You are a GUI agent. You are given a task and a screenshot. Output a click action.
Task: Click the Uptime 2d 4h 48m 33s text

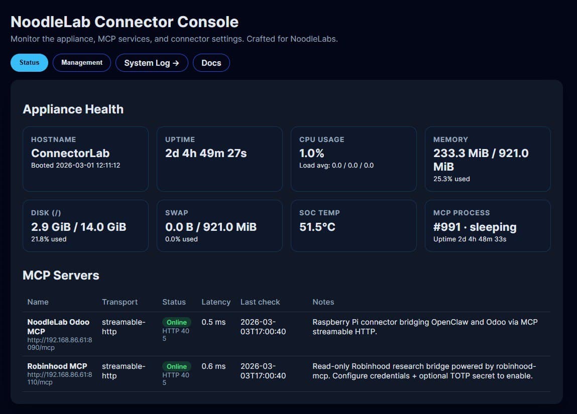click(x=470, y=239)
